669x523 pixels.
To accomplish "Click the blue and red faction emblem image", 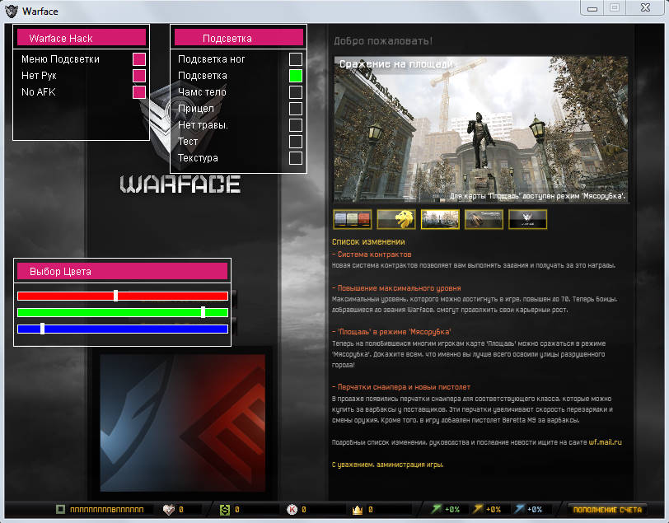I will 183,423.
